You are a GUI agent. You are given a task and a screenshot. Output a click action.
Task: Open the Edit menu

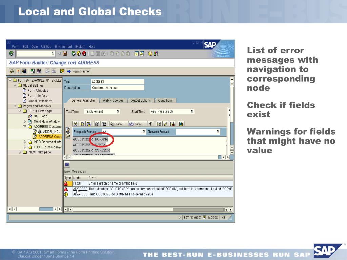(25, 47)
